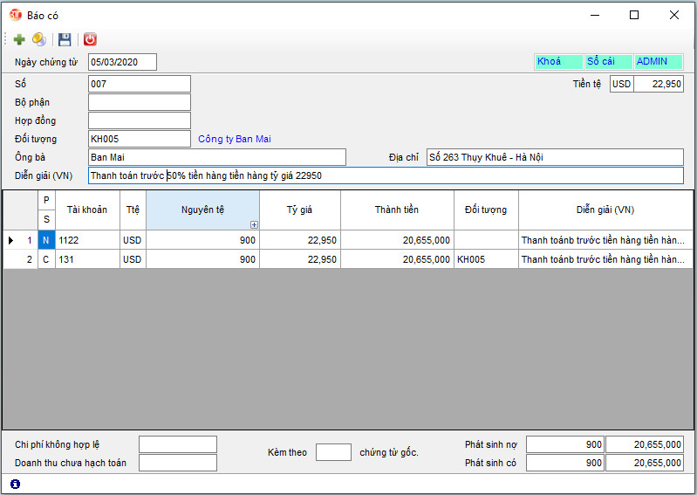Viewport: 697px width, 495px height.
Task: Click the Khoá status button
Action: (x=557, y=62)
